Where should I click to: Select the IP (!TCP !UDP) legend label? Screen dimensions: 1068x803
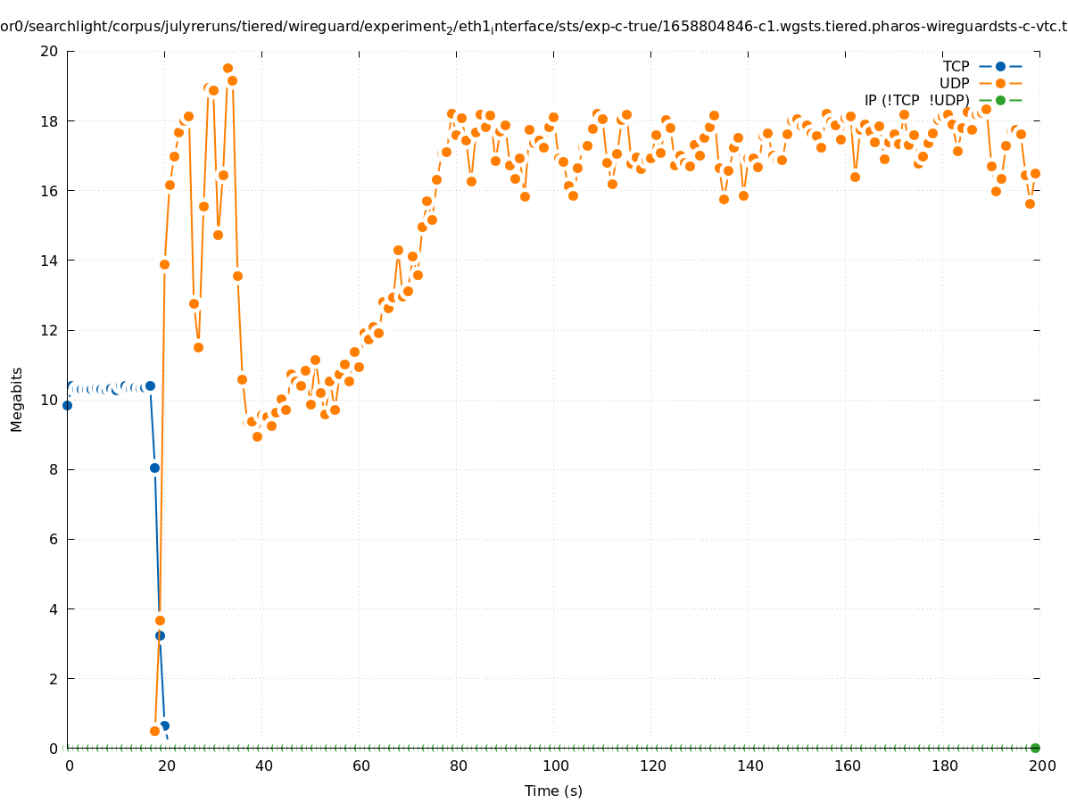(916, 100)
